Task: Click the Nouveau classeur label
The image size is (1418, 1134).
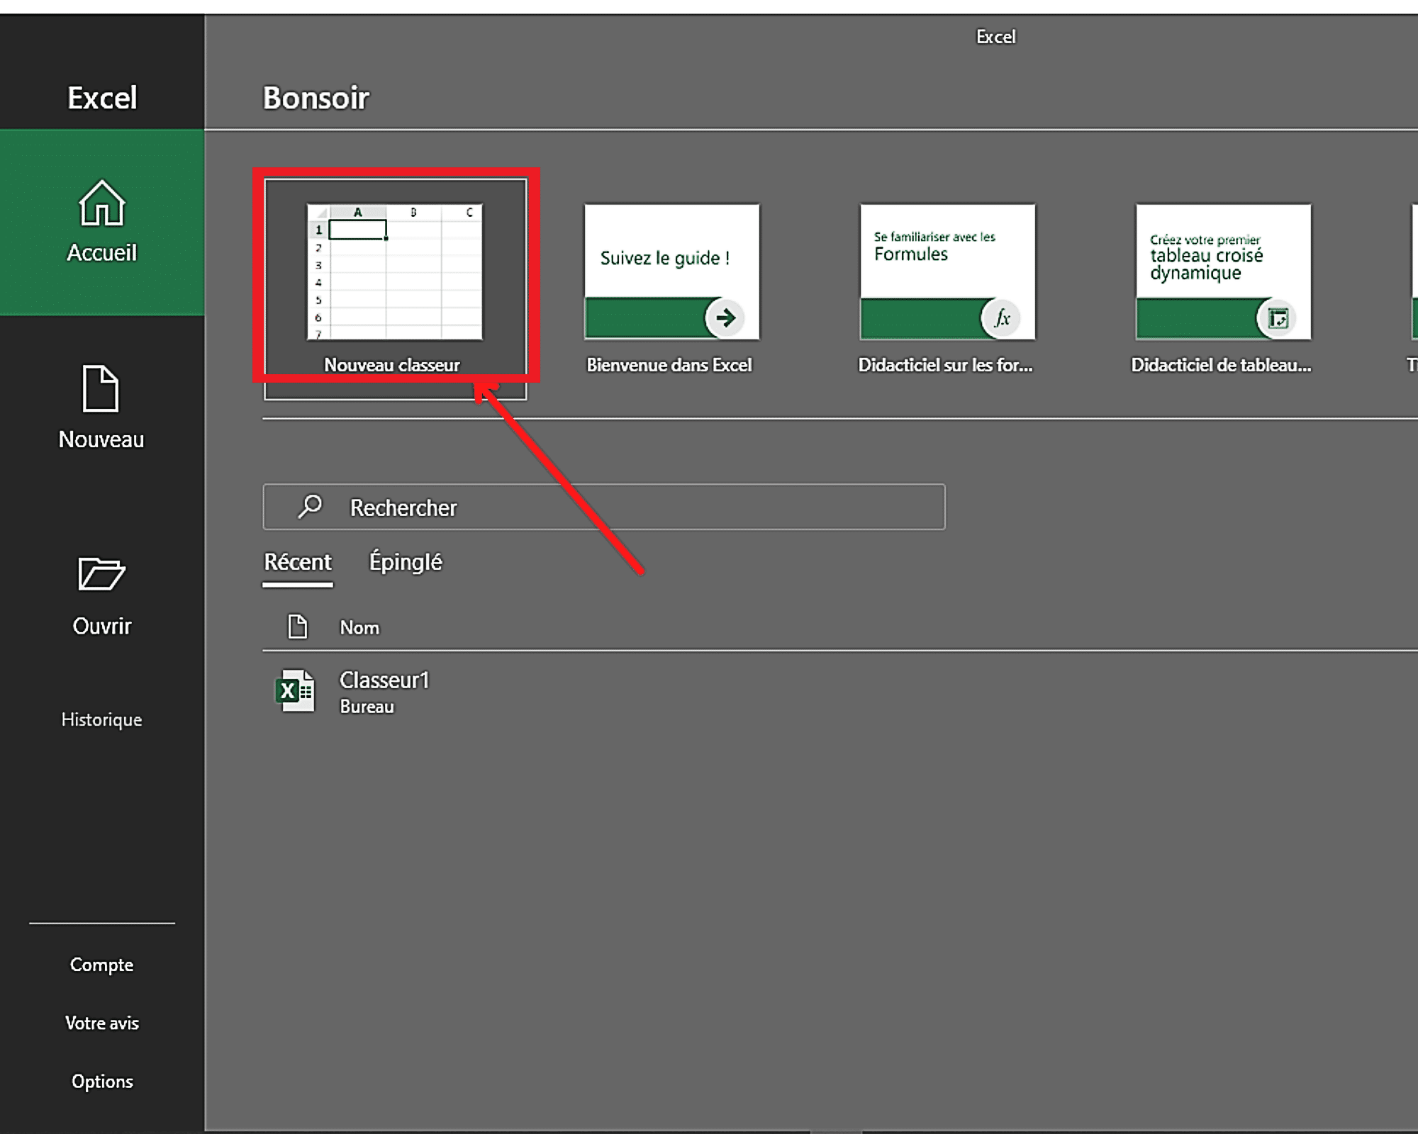Action: 392,365
